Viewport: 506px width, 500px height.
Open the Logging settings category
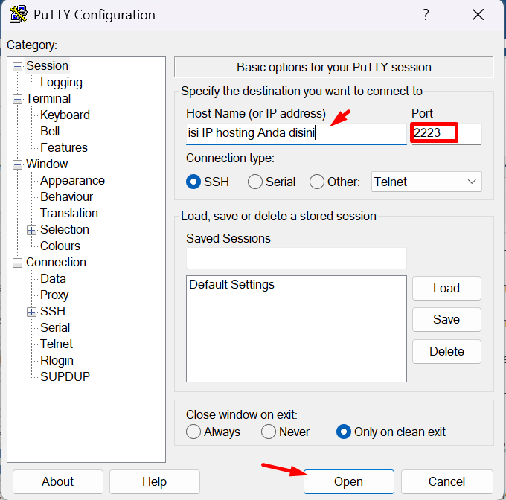(x=61, y=83)
